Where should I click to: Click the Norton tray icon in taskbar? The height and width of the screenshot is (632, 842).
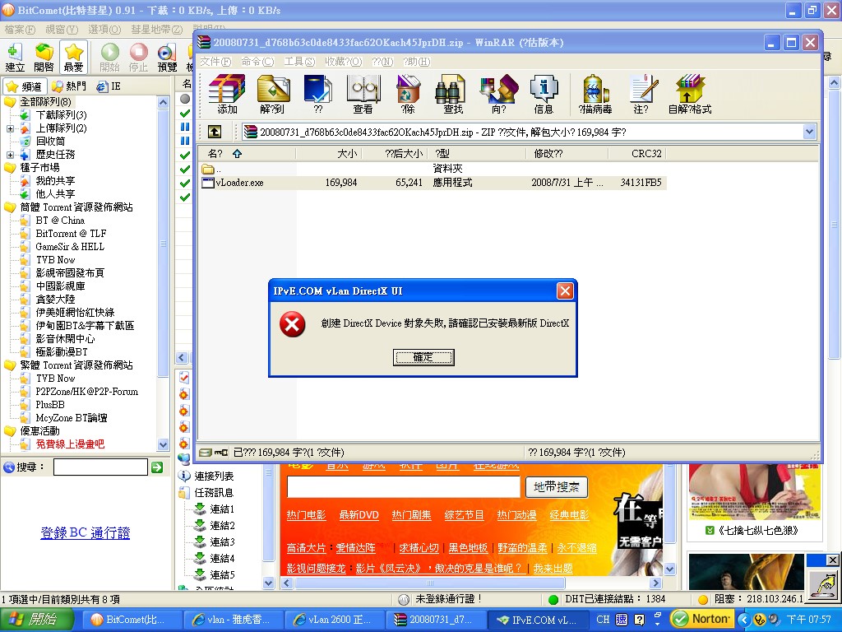(702, 619)
